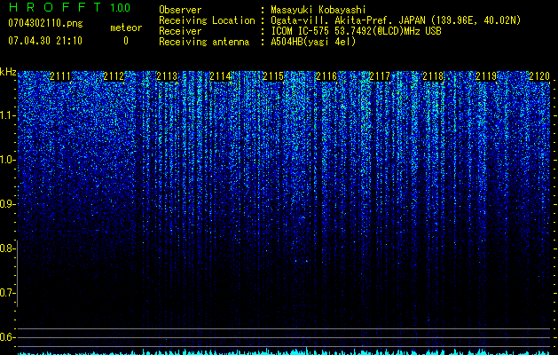
Task: Click the 0.6 frequency axis label
Action: (7, 337)
